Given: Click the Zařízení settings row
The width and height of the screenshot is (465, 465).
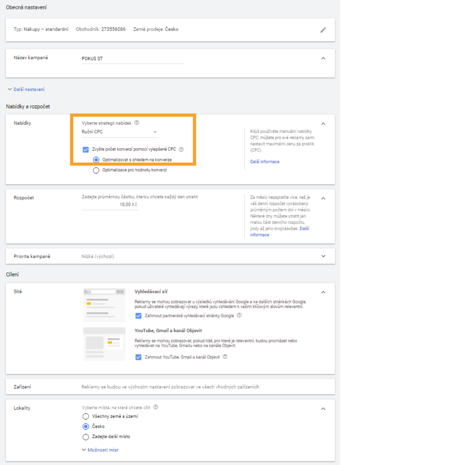Looking at the screenshot, I should pyautogui.click(x=170, y=387).
